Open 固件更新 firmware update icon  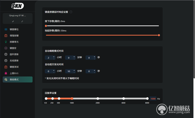pyautogui.click(x=6, y=54)
